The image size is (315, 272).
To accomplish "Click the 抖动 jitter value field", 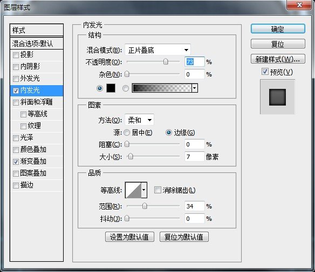I will [x=195, y=219].
